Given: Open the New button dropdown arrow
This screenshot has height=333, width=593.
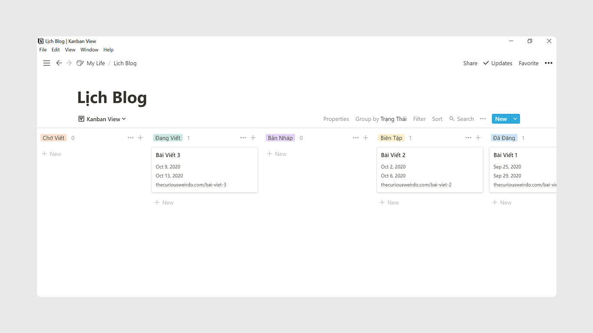Looking at the screenshot, I should (515, 119).
